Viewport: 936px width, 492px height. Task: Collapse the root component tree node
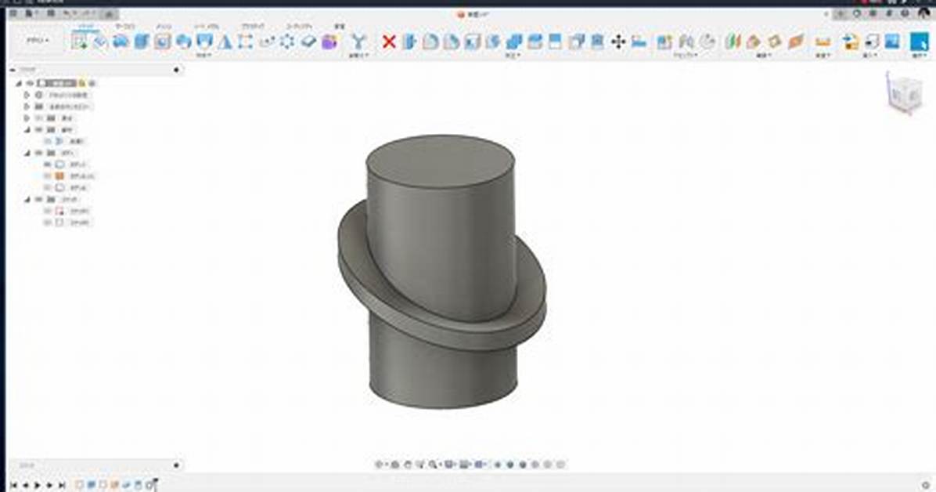point(19,83)
